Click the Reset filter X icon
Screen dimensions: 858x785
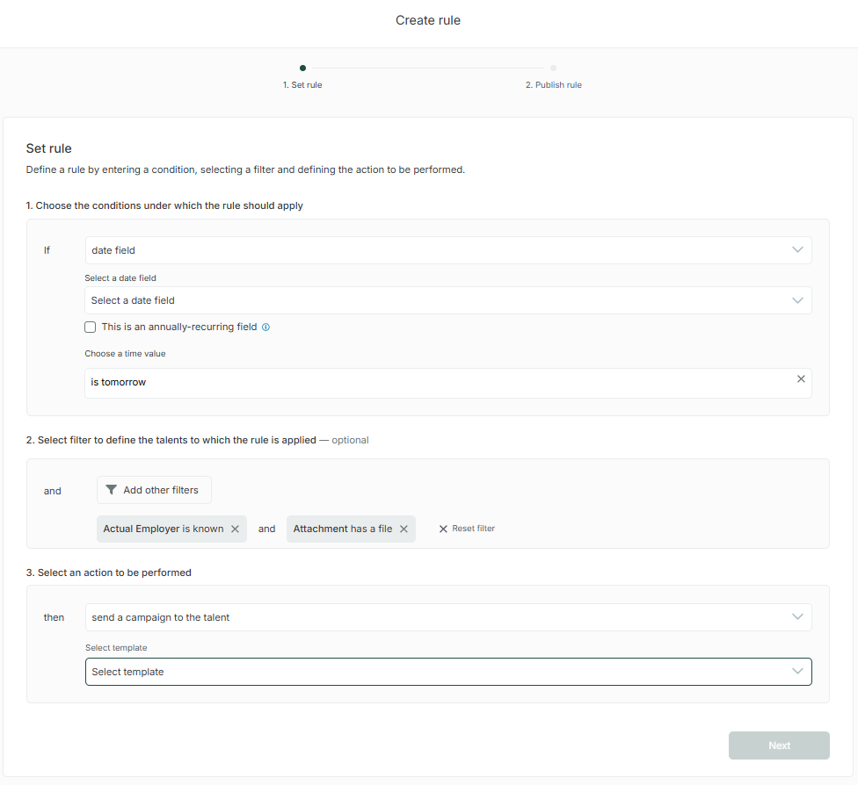tap(443, 529)
